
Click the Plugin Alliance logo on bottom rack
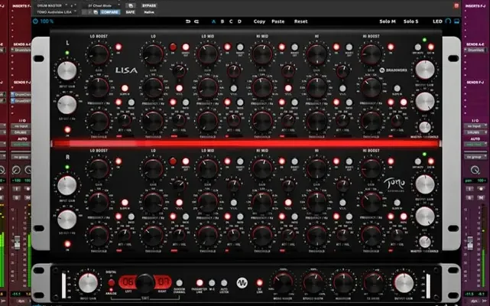point(243,282)
